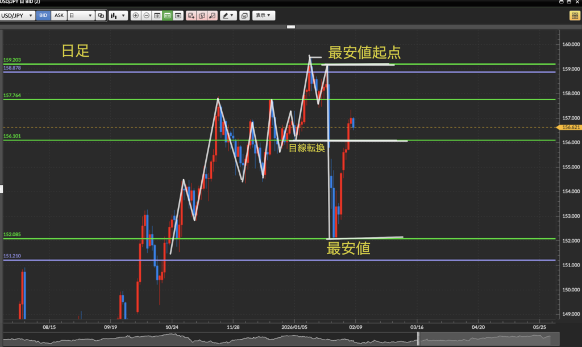Click the first pink indicator add icon
This screenshot has width=582, height=347.
click(191, 16)
